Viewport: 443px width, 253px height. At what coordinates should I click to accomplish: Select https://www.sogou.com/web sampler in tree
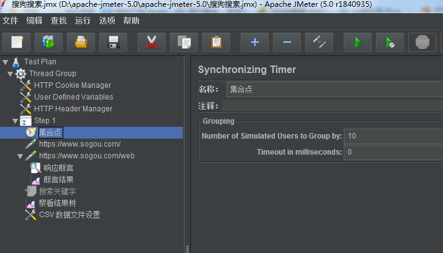(87, 156)
